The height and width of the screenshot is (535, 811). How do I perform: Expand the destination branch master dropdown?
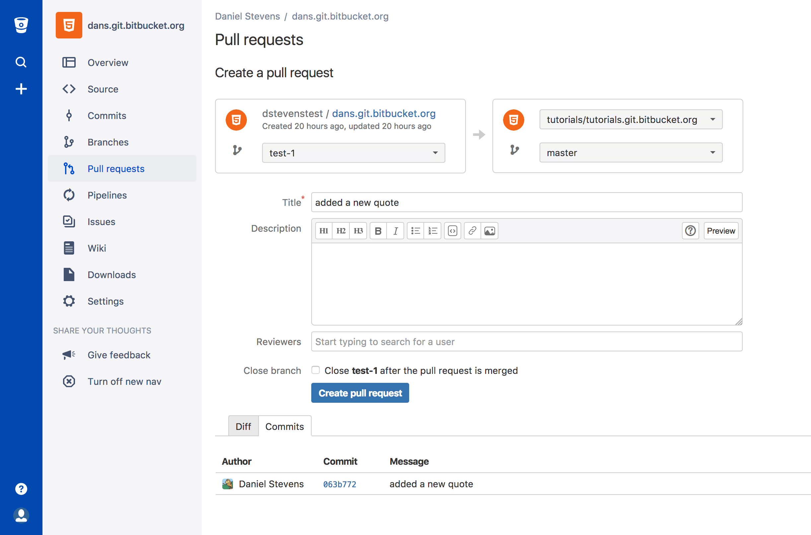pos(629,152)
